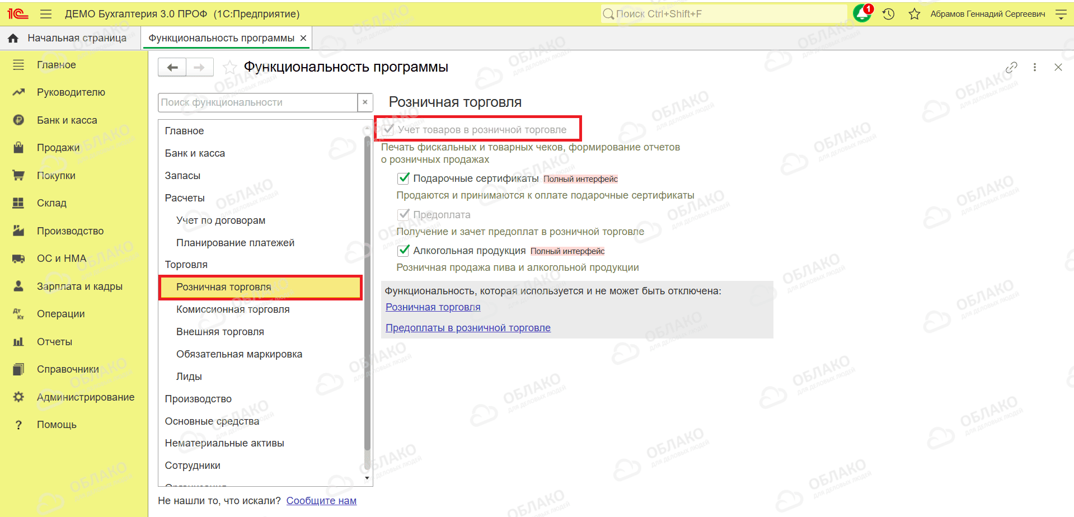
Task: Navigate back with the left arrow
Action: 172,67
